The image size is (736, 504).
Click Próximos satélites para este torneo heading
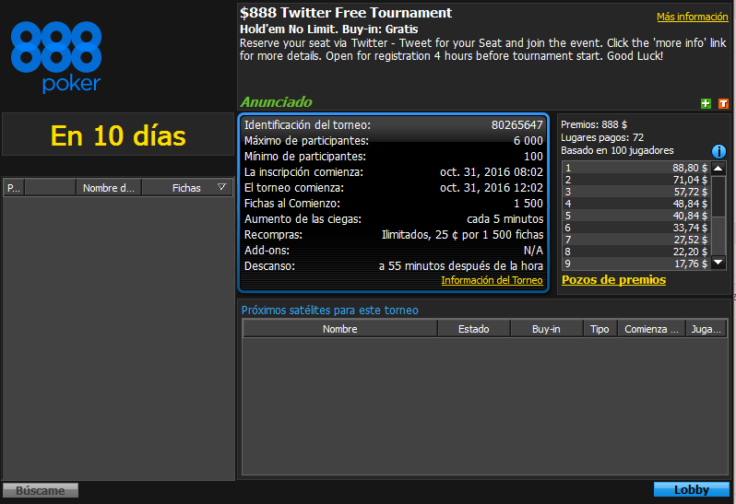(x=329, y=311)
